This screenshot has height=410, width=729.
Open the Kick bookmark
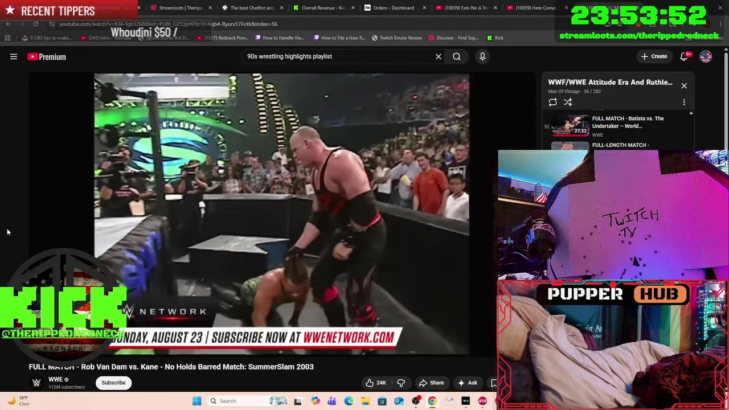click(495, 38)
